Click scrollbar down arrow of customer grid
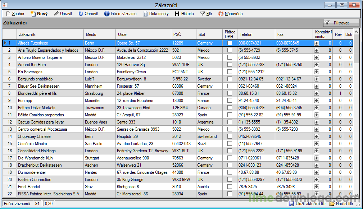Screen dimensions: 363x209 click(357, 195)
